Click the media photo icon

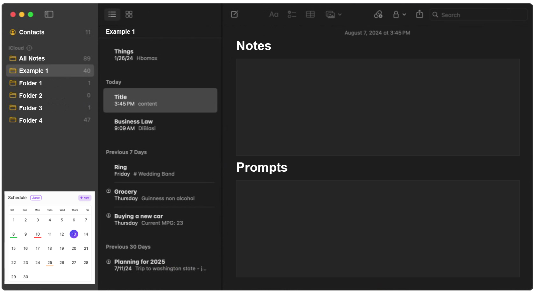[x=330, y=14]
